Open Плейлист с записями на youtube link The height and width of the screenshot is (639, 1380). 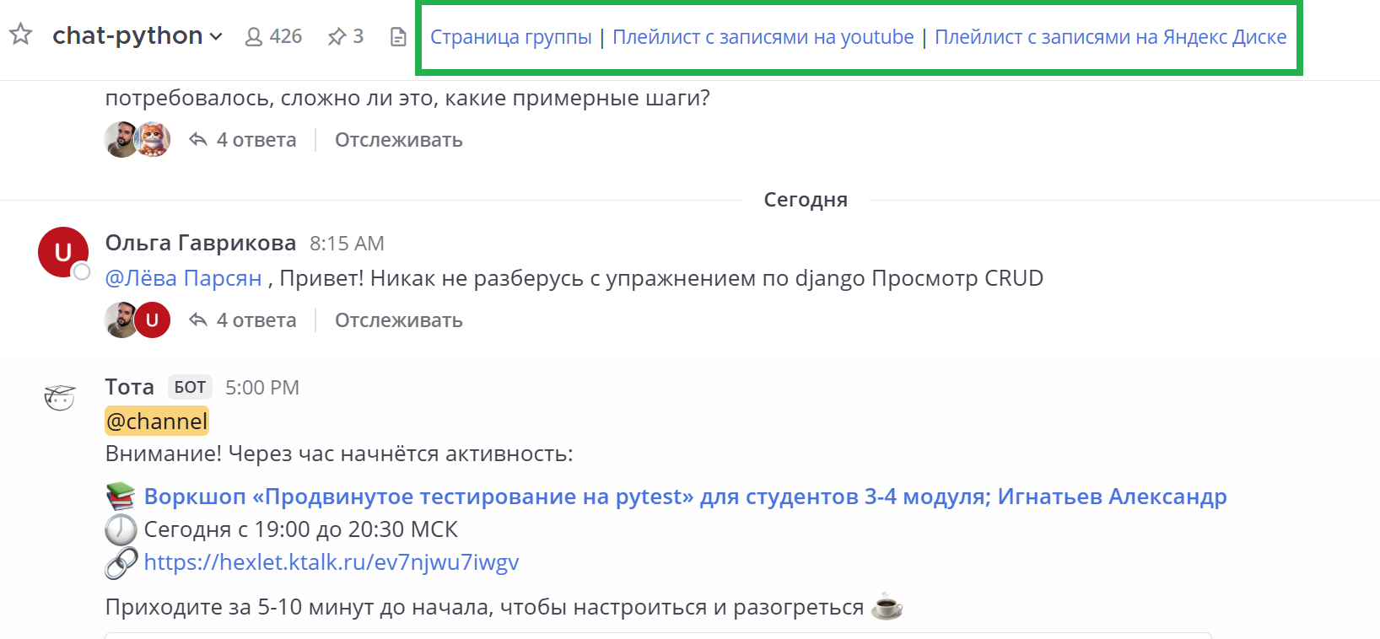point(763,37)
